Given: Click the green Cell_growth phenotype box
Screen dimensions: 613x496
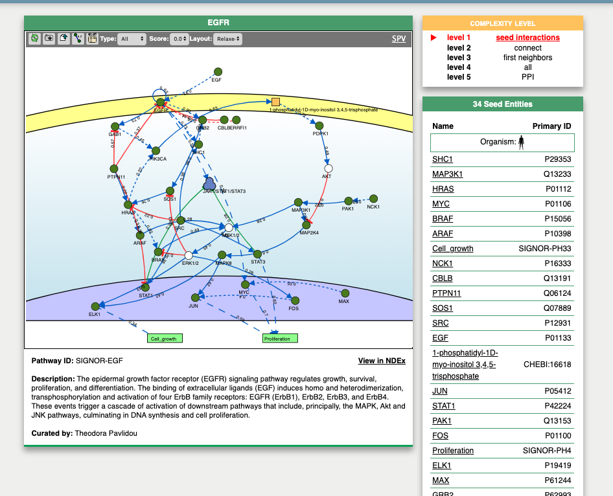Looking at the screenshot, I should (165, 338).
